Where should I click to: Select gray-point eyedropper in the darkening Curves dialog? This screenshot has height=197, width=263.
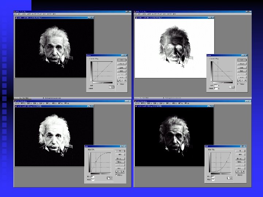click(x=240, y=172)
